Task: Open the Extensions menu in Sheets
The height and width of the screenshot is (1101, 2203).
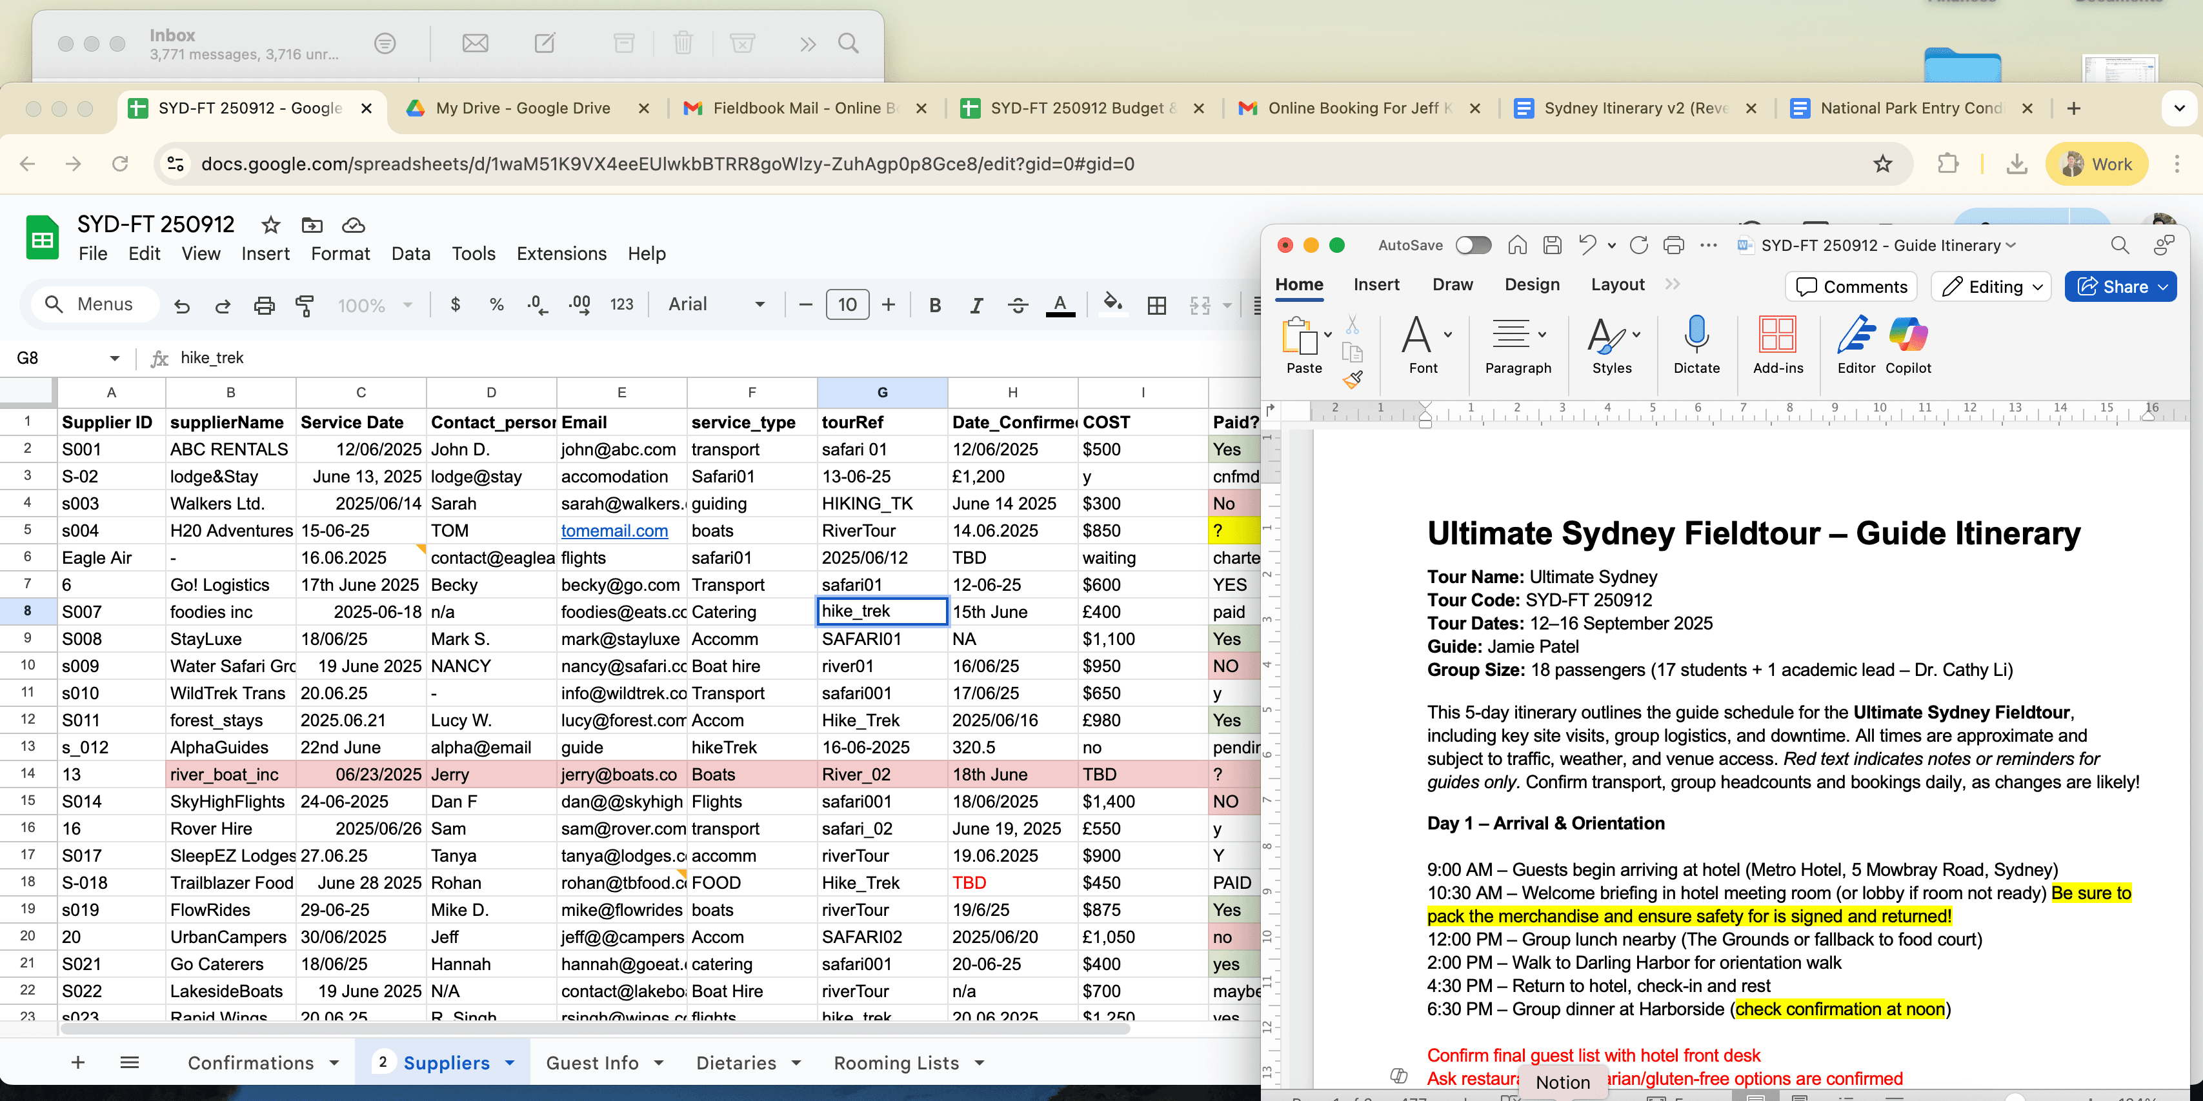Action: [x=561, y=253]
